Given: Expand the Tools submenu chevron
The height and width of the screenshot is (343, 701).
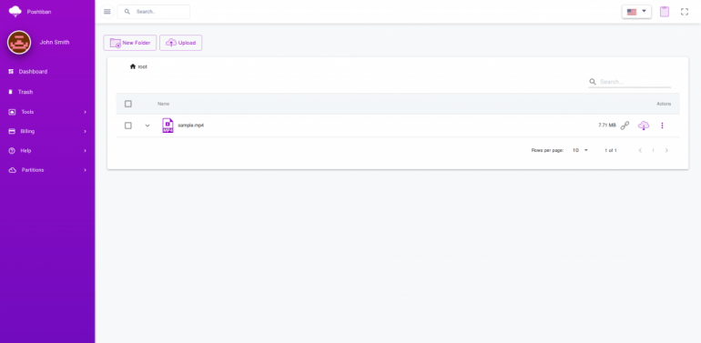Looking at the screenshot, I should (85, 112).
